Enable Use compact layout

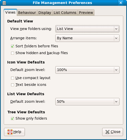tap(13, 78)
